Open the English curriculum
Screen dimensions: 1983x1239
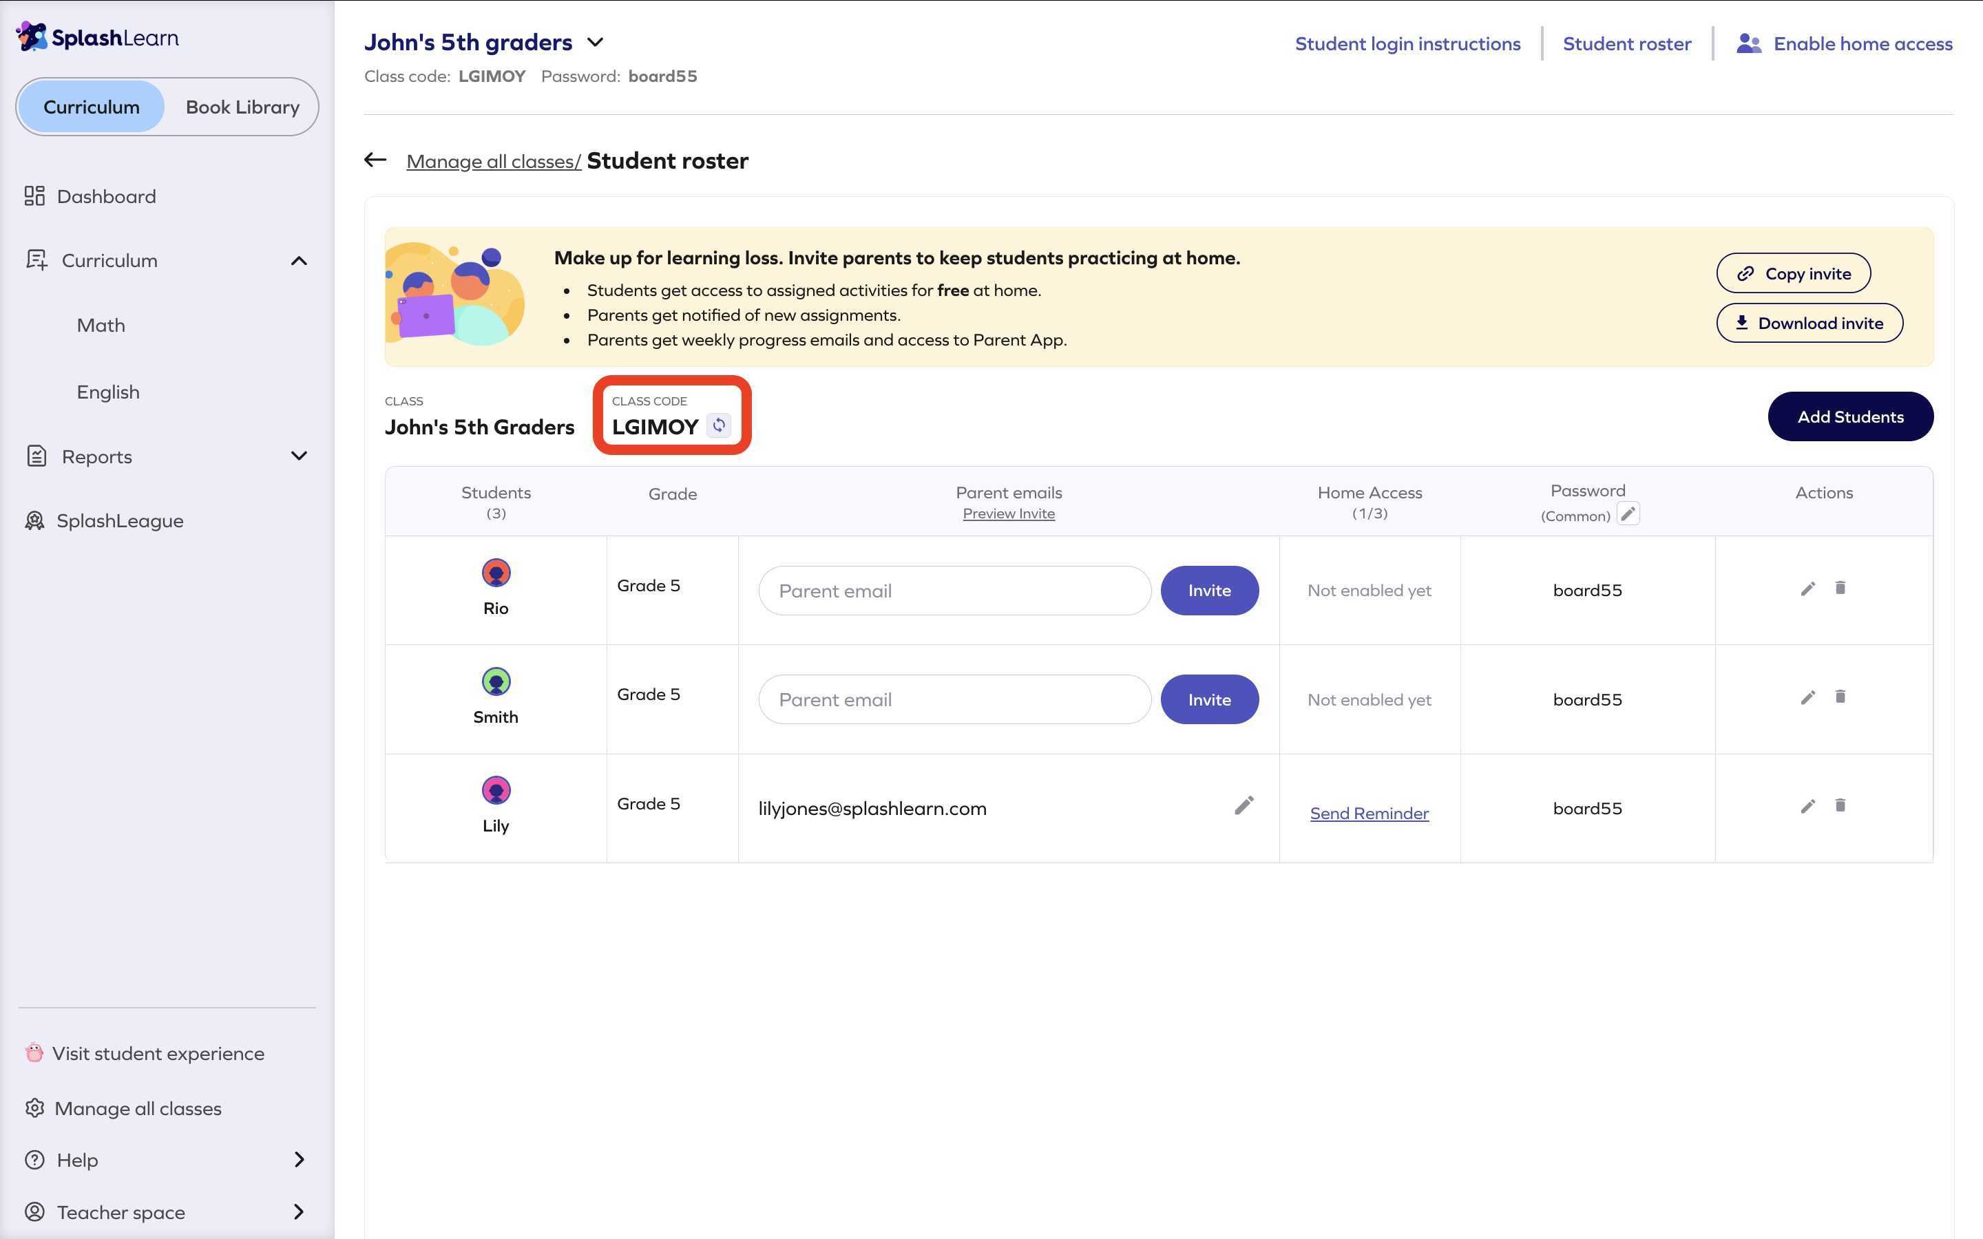[x=108, y=392]
